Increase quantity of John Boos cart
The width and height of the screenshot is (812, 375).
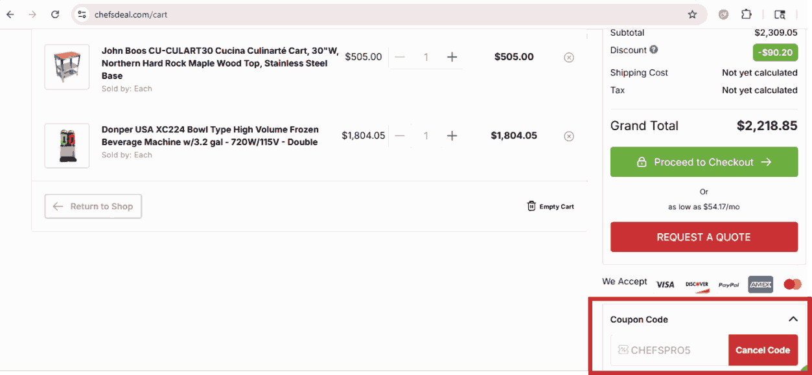(x=452, y=57)
